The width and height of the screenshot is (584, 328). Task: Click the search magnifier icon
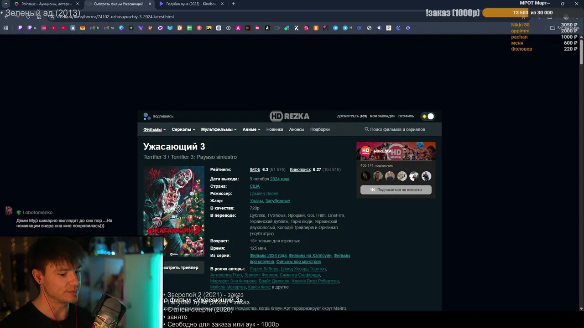point(367,129)
